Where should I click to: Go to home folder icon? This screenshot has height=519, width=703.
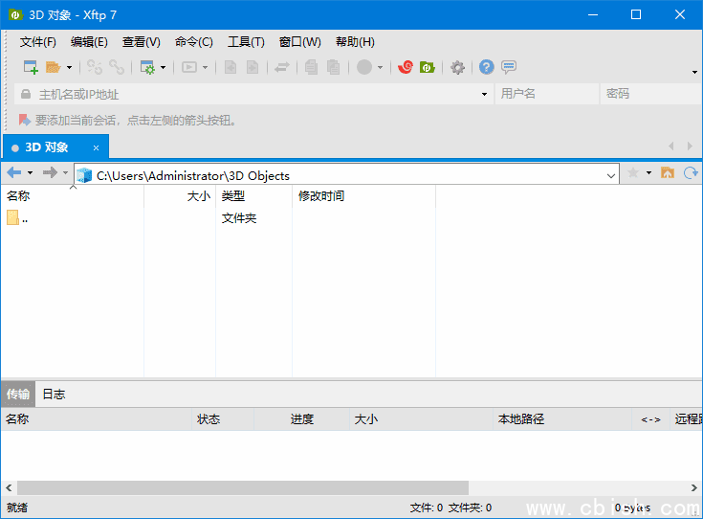pyautogui.click(x=668, y=173)
